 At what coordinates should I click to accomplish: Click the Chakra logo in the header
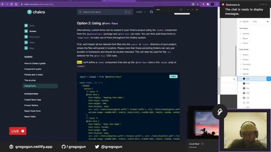click(36, 12)
